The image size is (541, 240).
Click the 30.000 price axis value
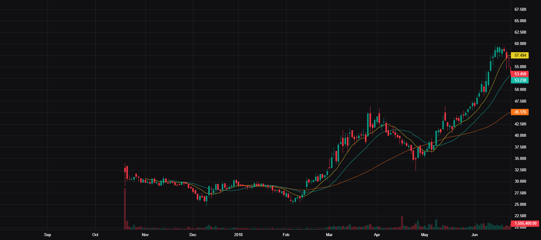tap(520, 181)
